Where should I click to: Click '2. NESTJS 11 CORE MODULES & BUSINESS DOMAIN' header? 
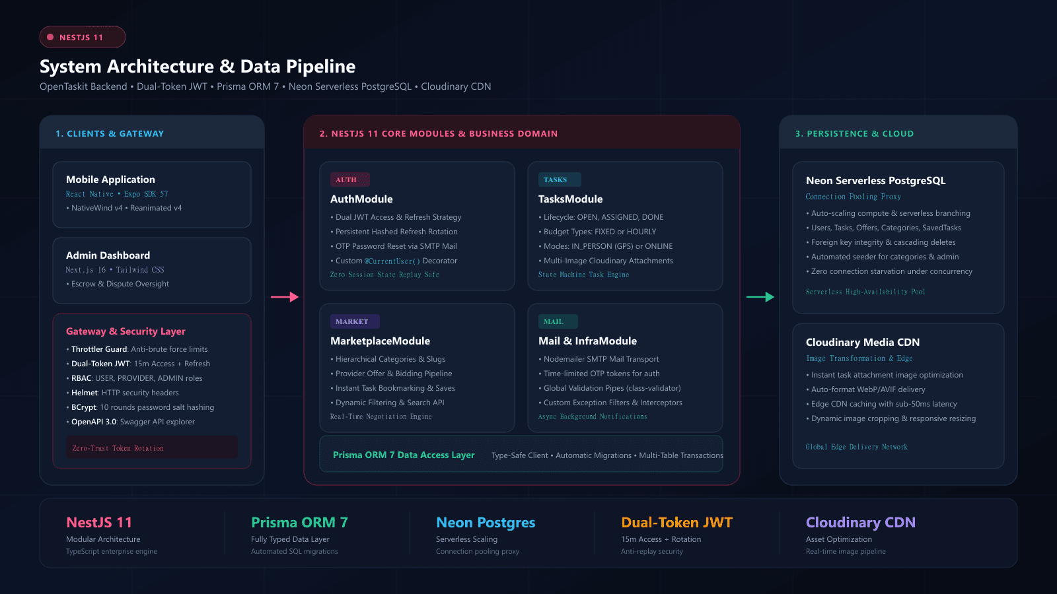point(439,133)
